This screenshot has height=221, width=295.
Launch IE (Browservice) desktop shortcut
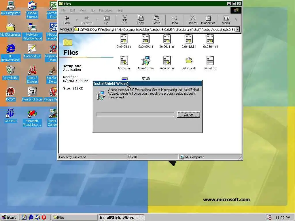[x=11, y=53]
